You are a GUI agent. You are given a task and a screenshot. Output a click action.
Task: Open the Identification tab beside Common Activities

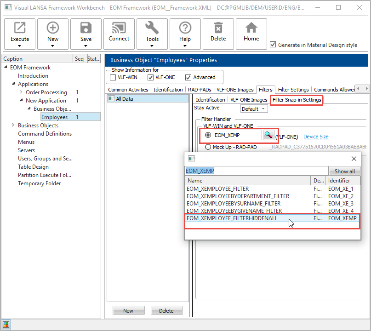click(x=168, y=90)
